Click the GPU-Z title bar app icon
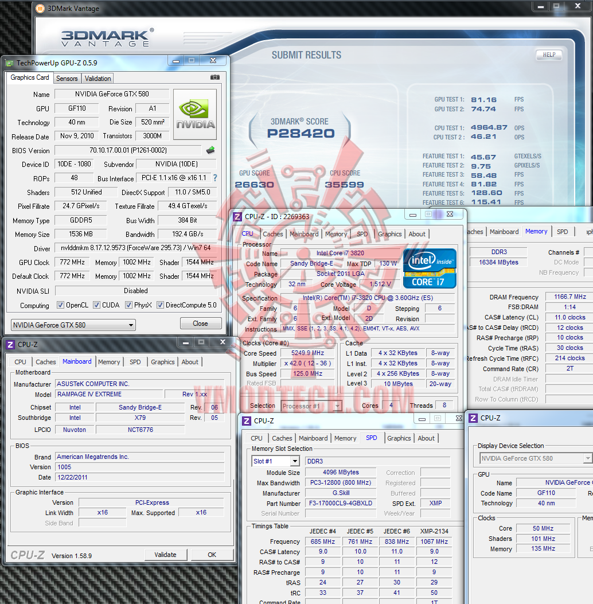Image resolution: width=593 pixels, height=604 pixels. coord(9,63)
